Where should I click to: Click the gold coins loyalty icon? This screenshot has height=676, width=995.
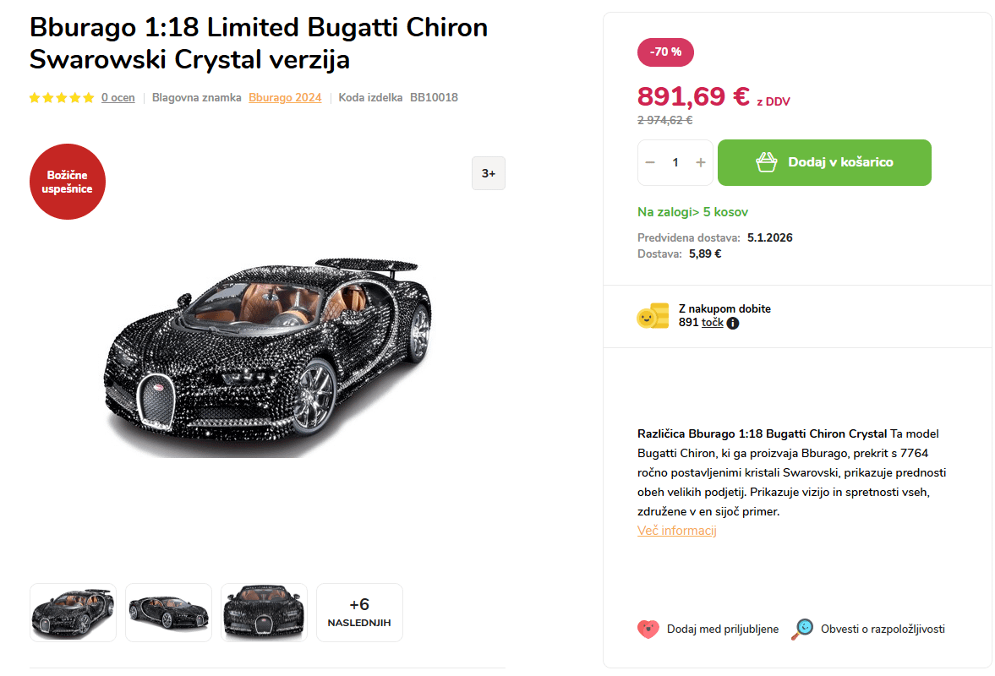pos(653,316)
